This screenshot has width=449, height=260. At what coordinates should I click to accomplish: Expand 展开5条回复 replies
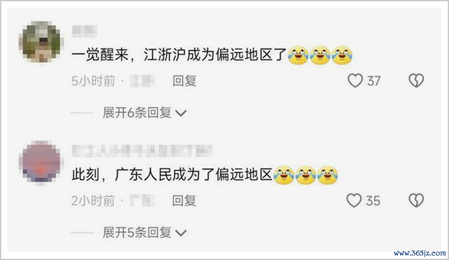coord(137,232)
